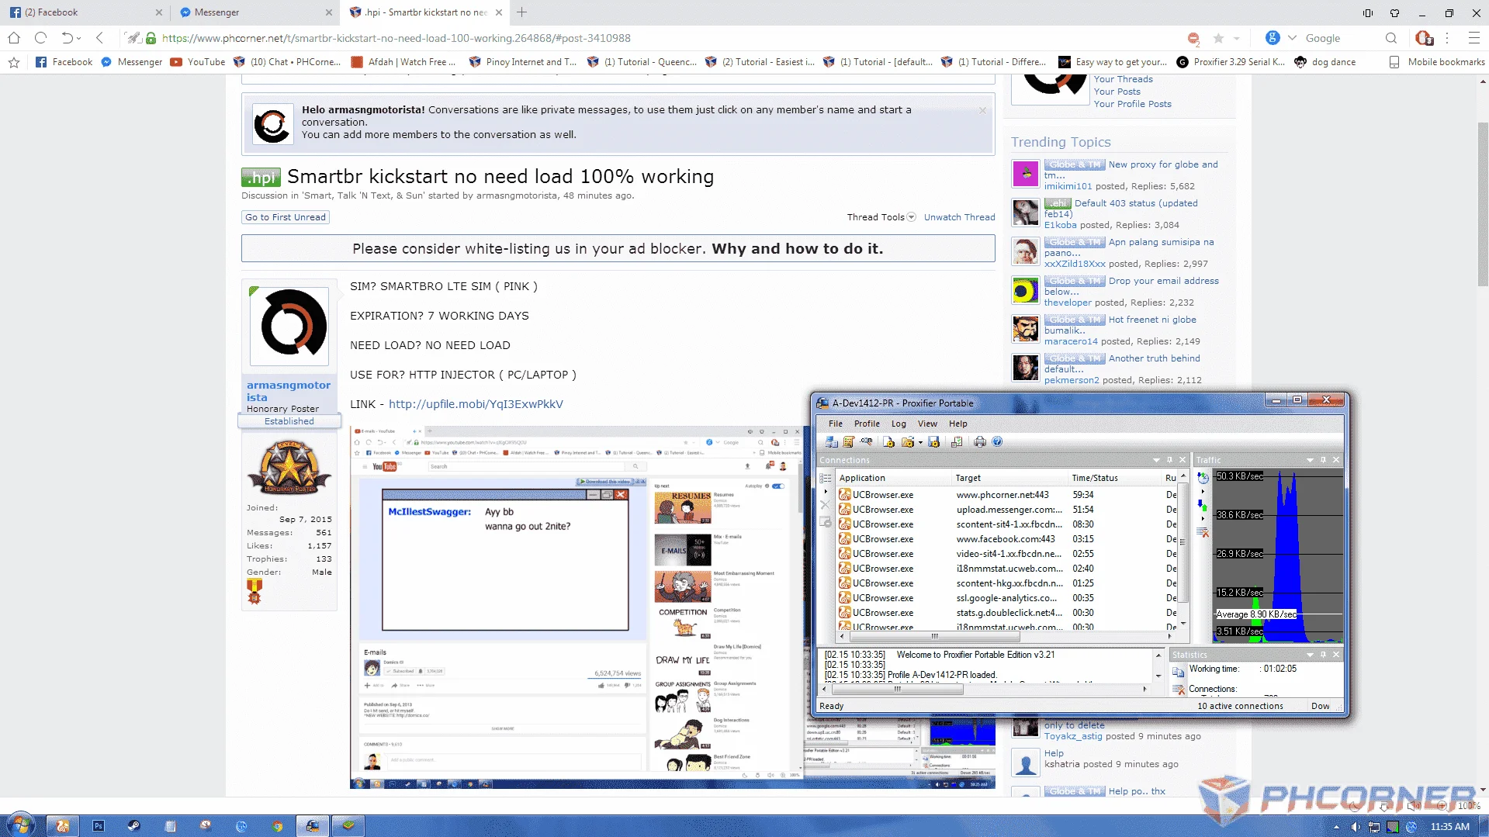This screenshot has width=1489, height=837.
Task: Open Photoshop from taskbar
Action: tap(99, 826)
